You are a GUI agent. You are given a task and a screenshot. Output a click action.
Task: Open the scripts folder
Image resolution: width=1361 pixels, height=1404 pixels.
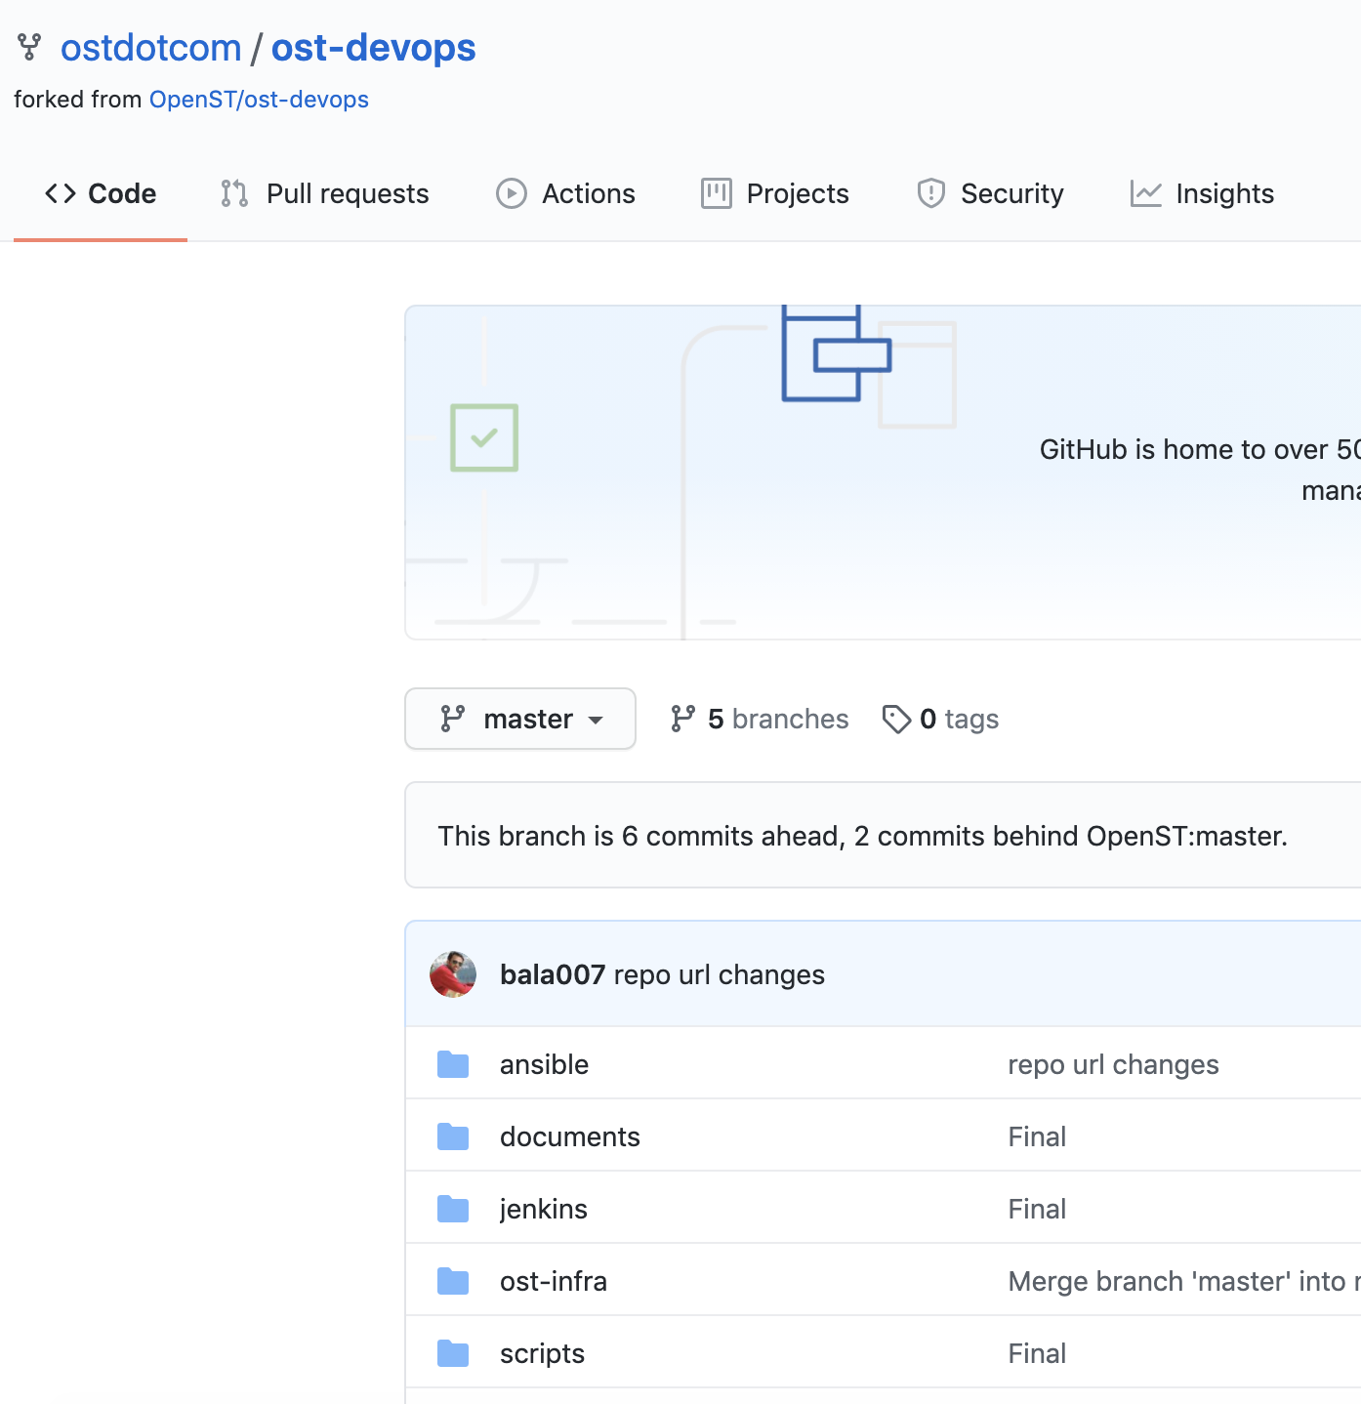click(542, 1353)
